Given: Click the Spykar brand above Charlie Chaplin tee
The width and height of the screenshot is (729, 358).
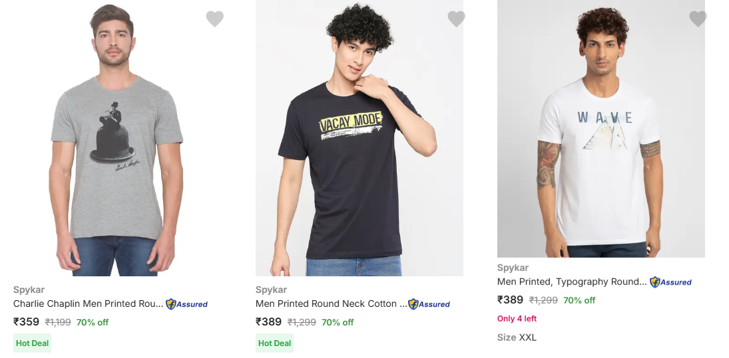Looking at the screenshot, I should pyautogui.click(x=29, y=290).
